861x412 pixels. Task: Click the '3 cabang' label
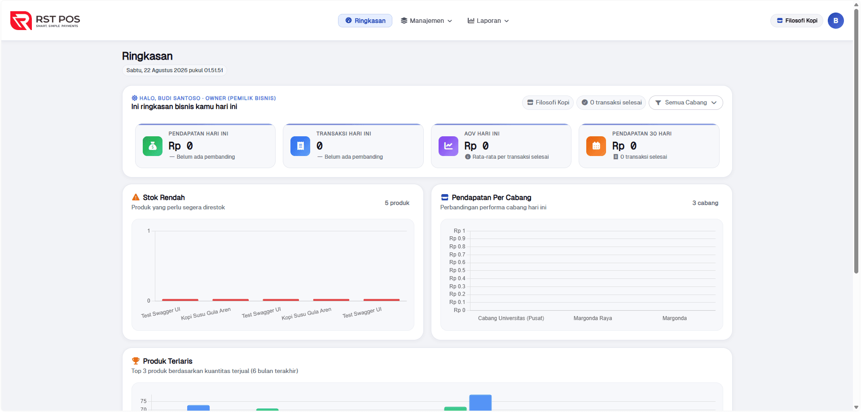[705, 203]
